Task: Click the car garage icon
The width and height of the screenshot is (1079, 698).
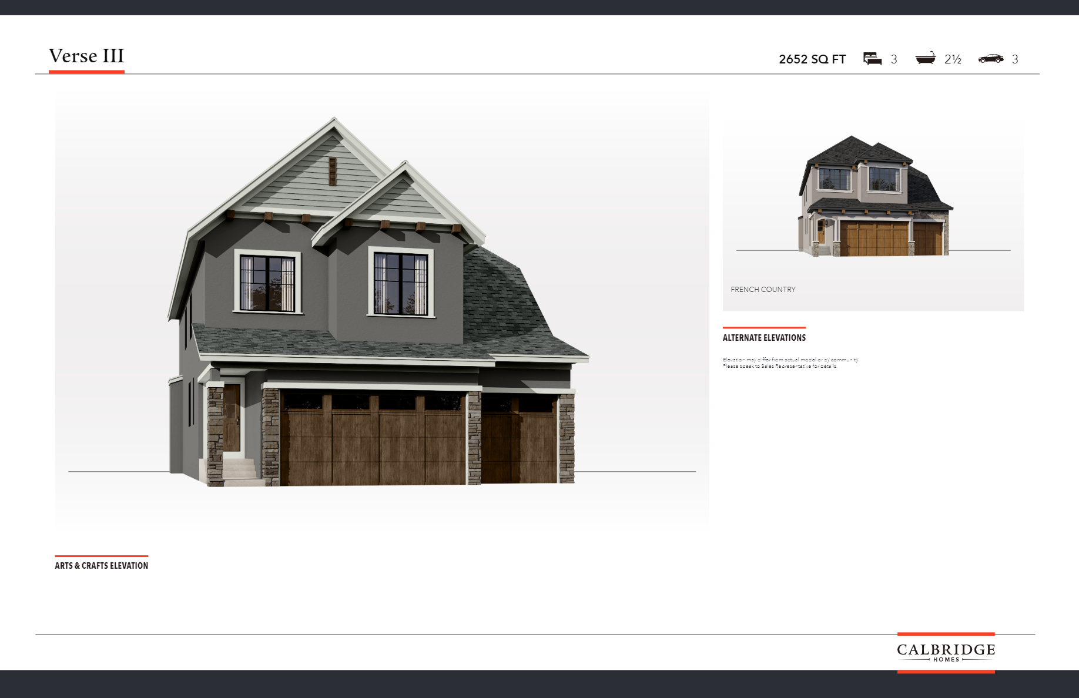Action: pos(991,58)
